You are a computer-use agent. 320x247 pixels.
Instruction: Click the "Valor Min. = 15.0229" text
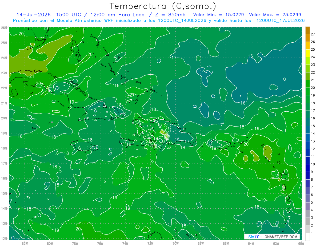point(218,15)
